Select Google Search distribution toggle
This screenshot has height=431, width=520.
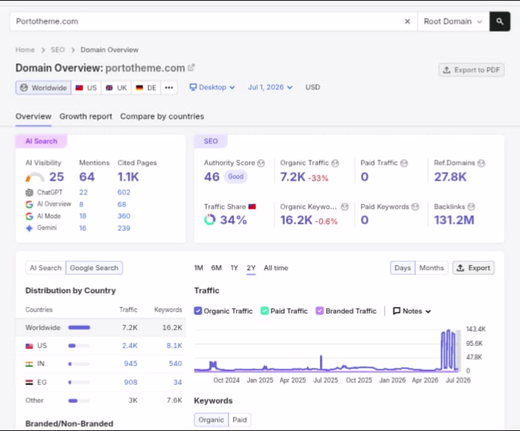click(94, 267)
